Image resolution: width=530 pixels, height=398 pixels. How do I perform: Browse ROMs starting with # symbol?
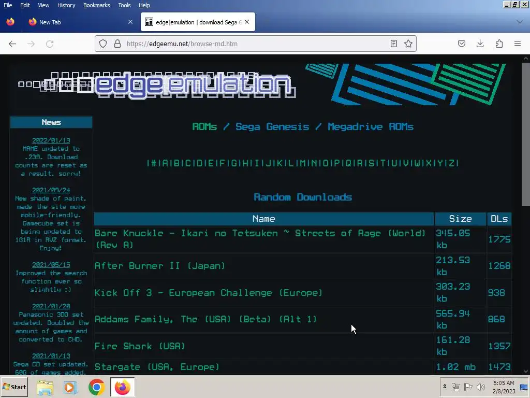tap(154, 163)
